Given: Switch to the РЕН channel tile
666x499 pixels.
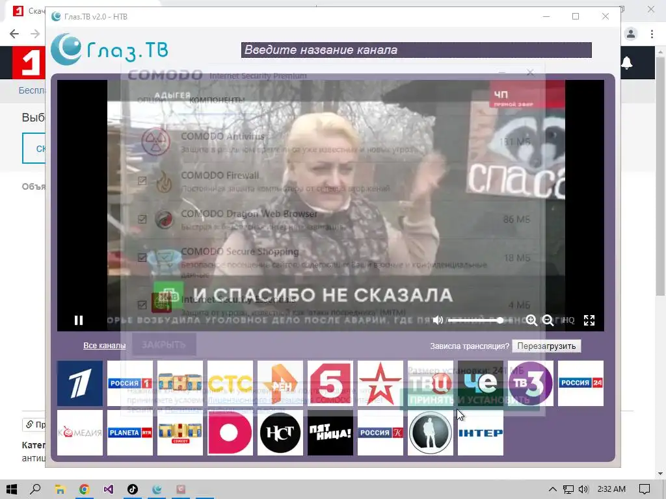Looking at the screenshot, I should 280,383.
